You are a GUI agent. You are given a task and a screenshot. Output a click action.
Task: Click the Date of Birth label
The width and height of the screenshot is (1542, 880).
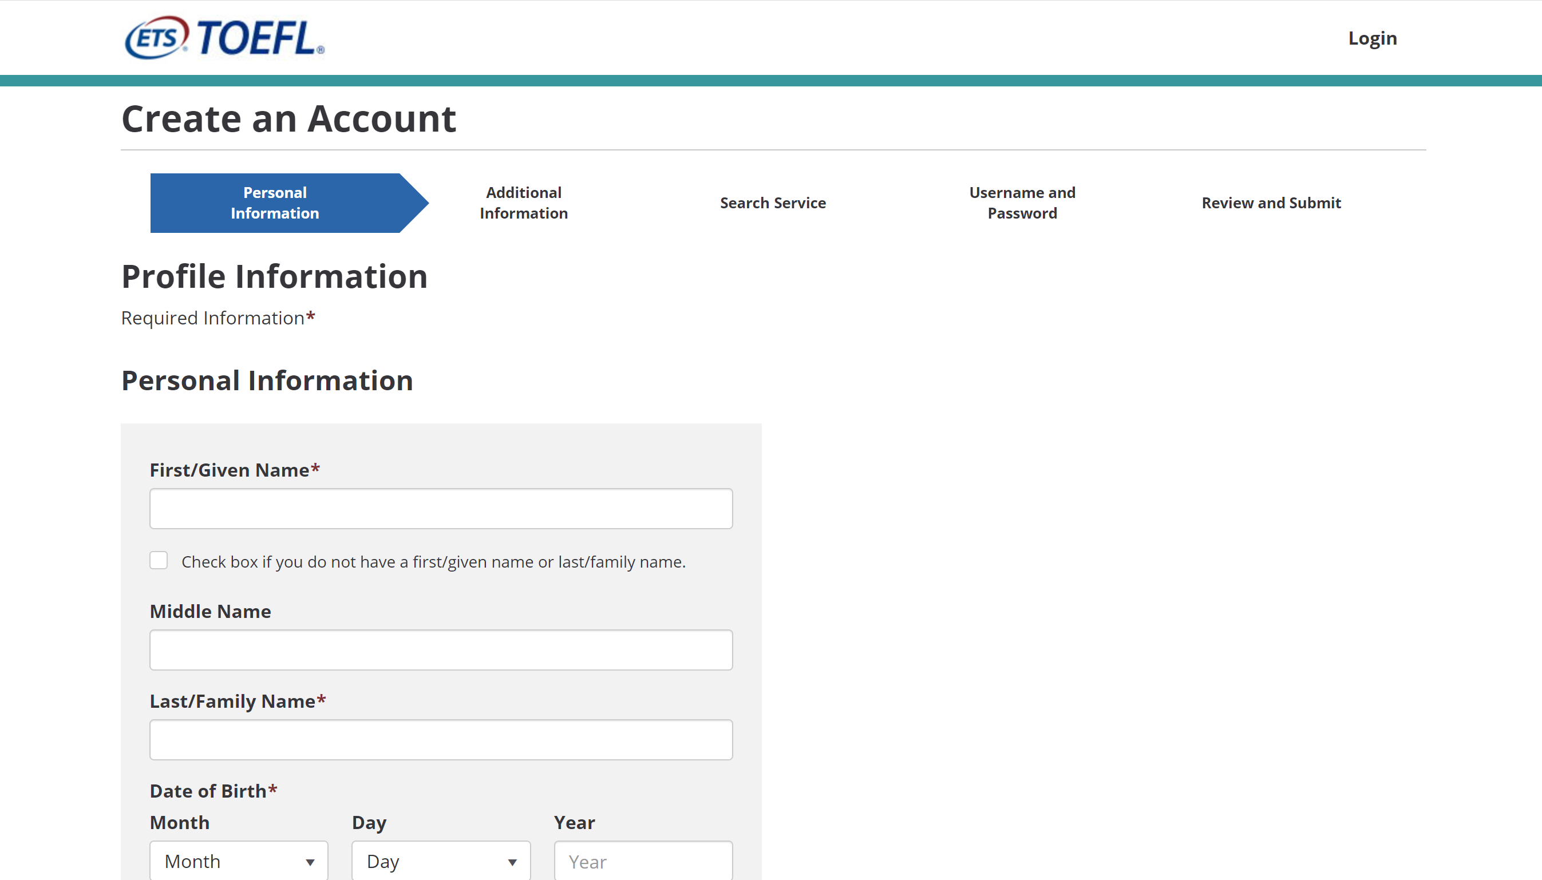208,791
